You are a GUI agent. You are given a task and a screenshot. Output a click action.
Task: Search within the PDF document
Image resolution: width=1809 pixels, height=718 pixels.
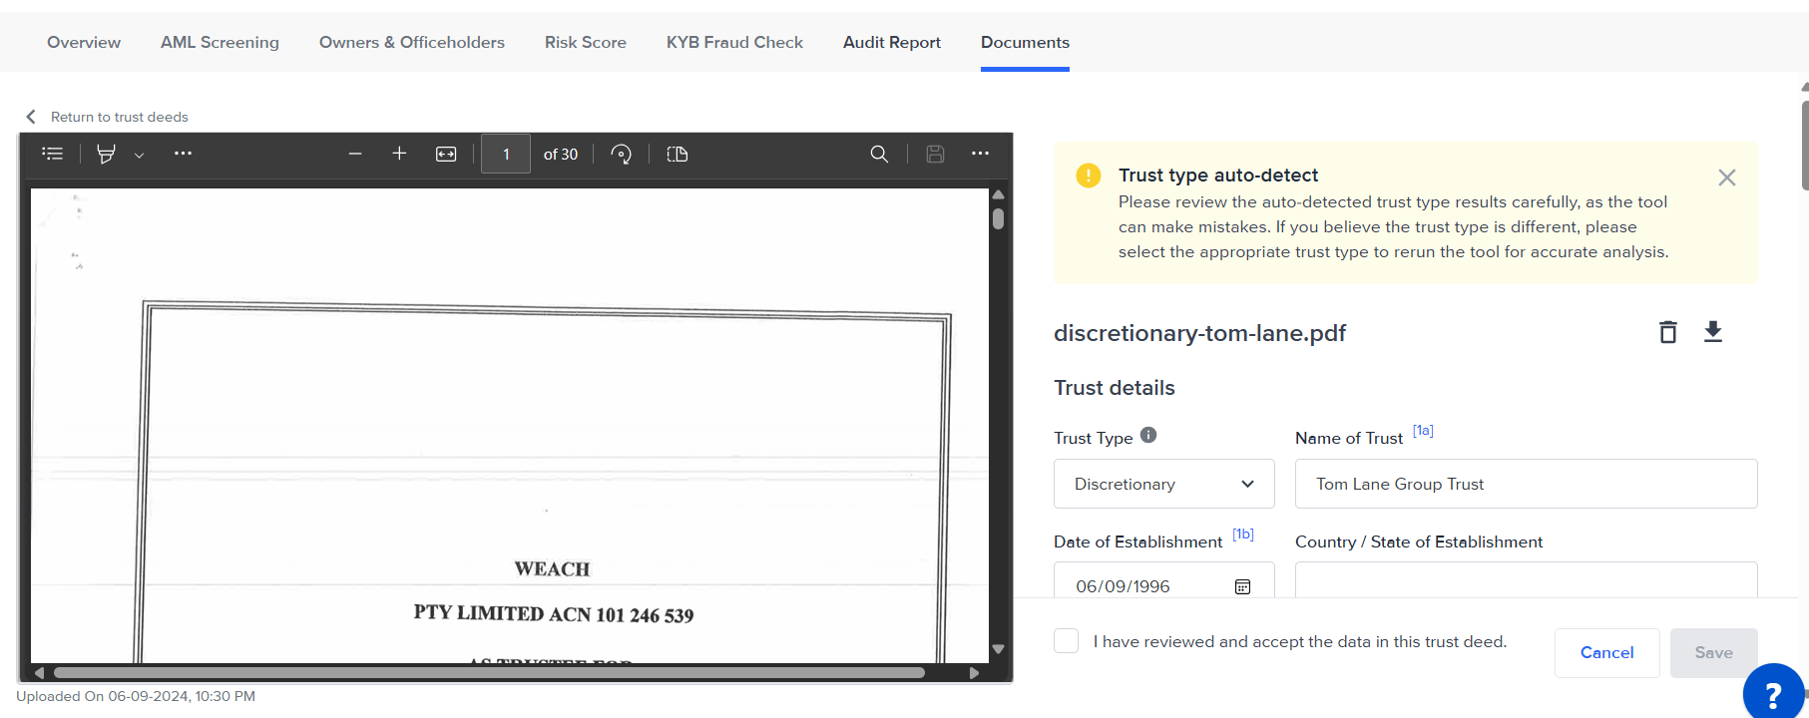879,154
